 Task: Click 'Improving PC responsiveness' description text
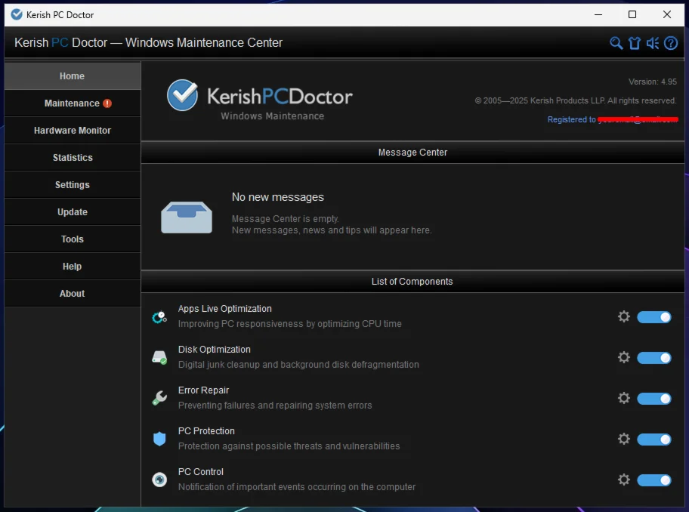click(289, 324)
